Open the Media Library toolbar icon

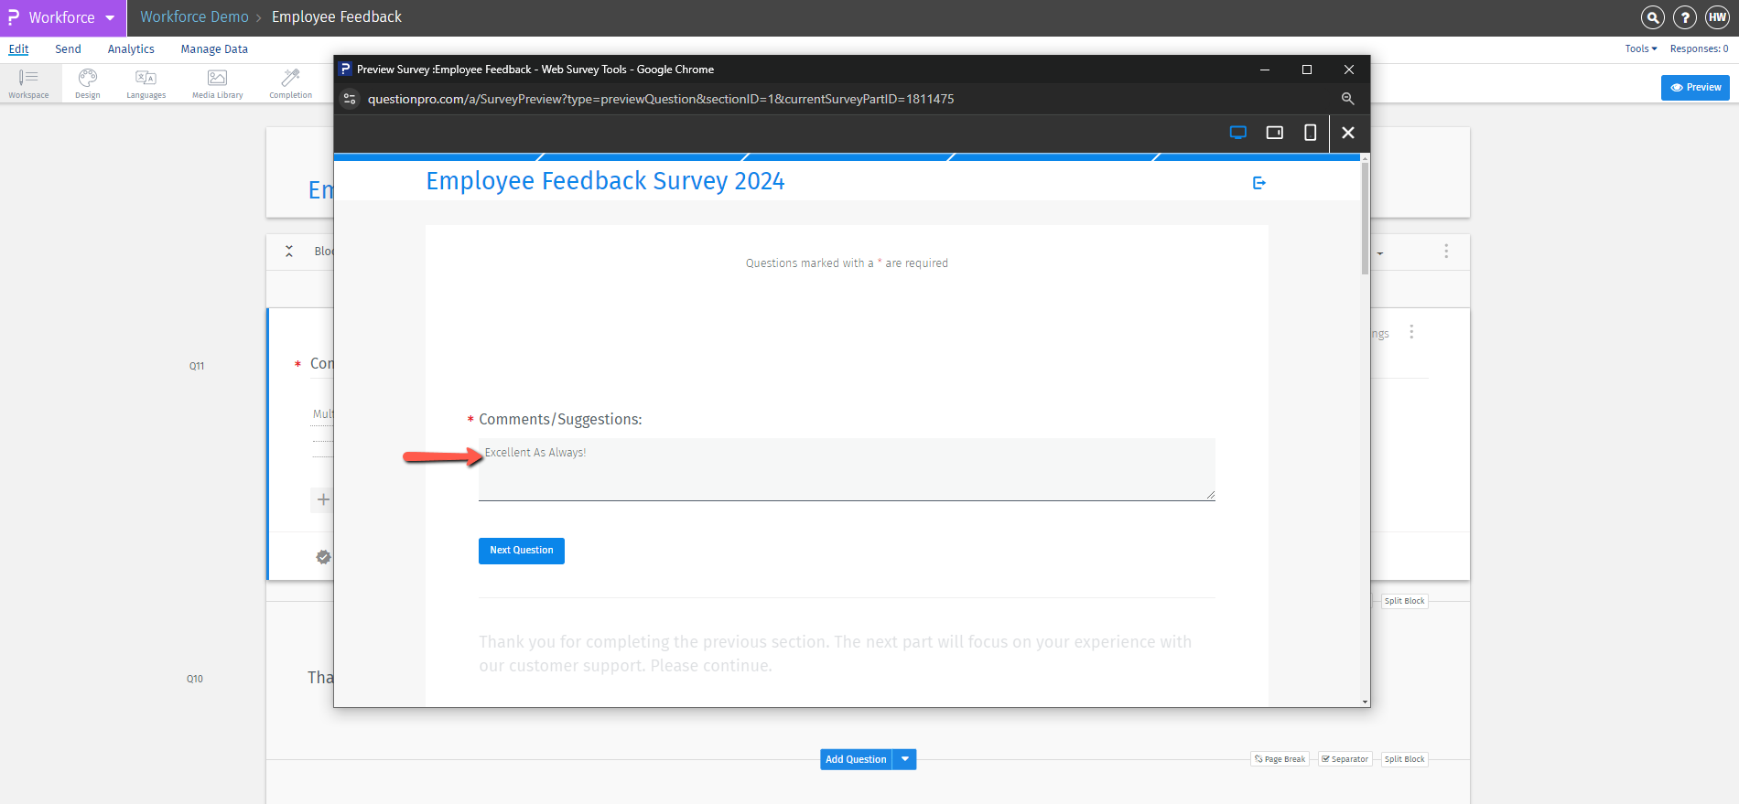[218, 83]
